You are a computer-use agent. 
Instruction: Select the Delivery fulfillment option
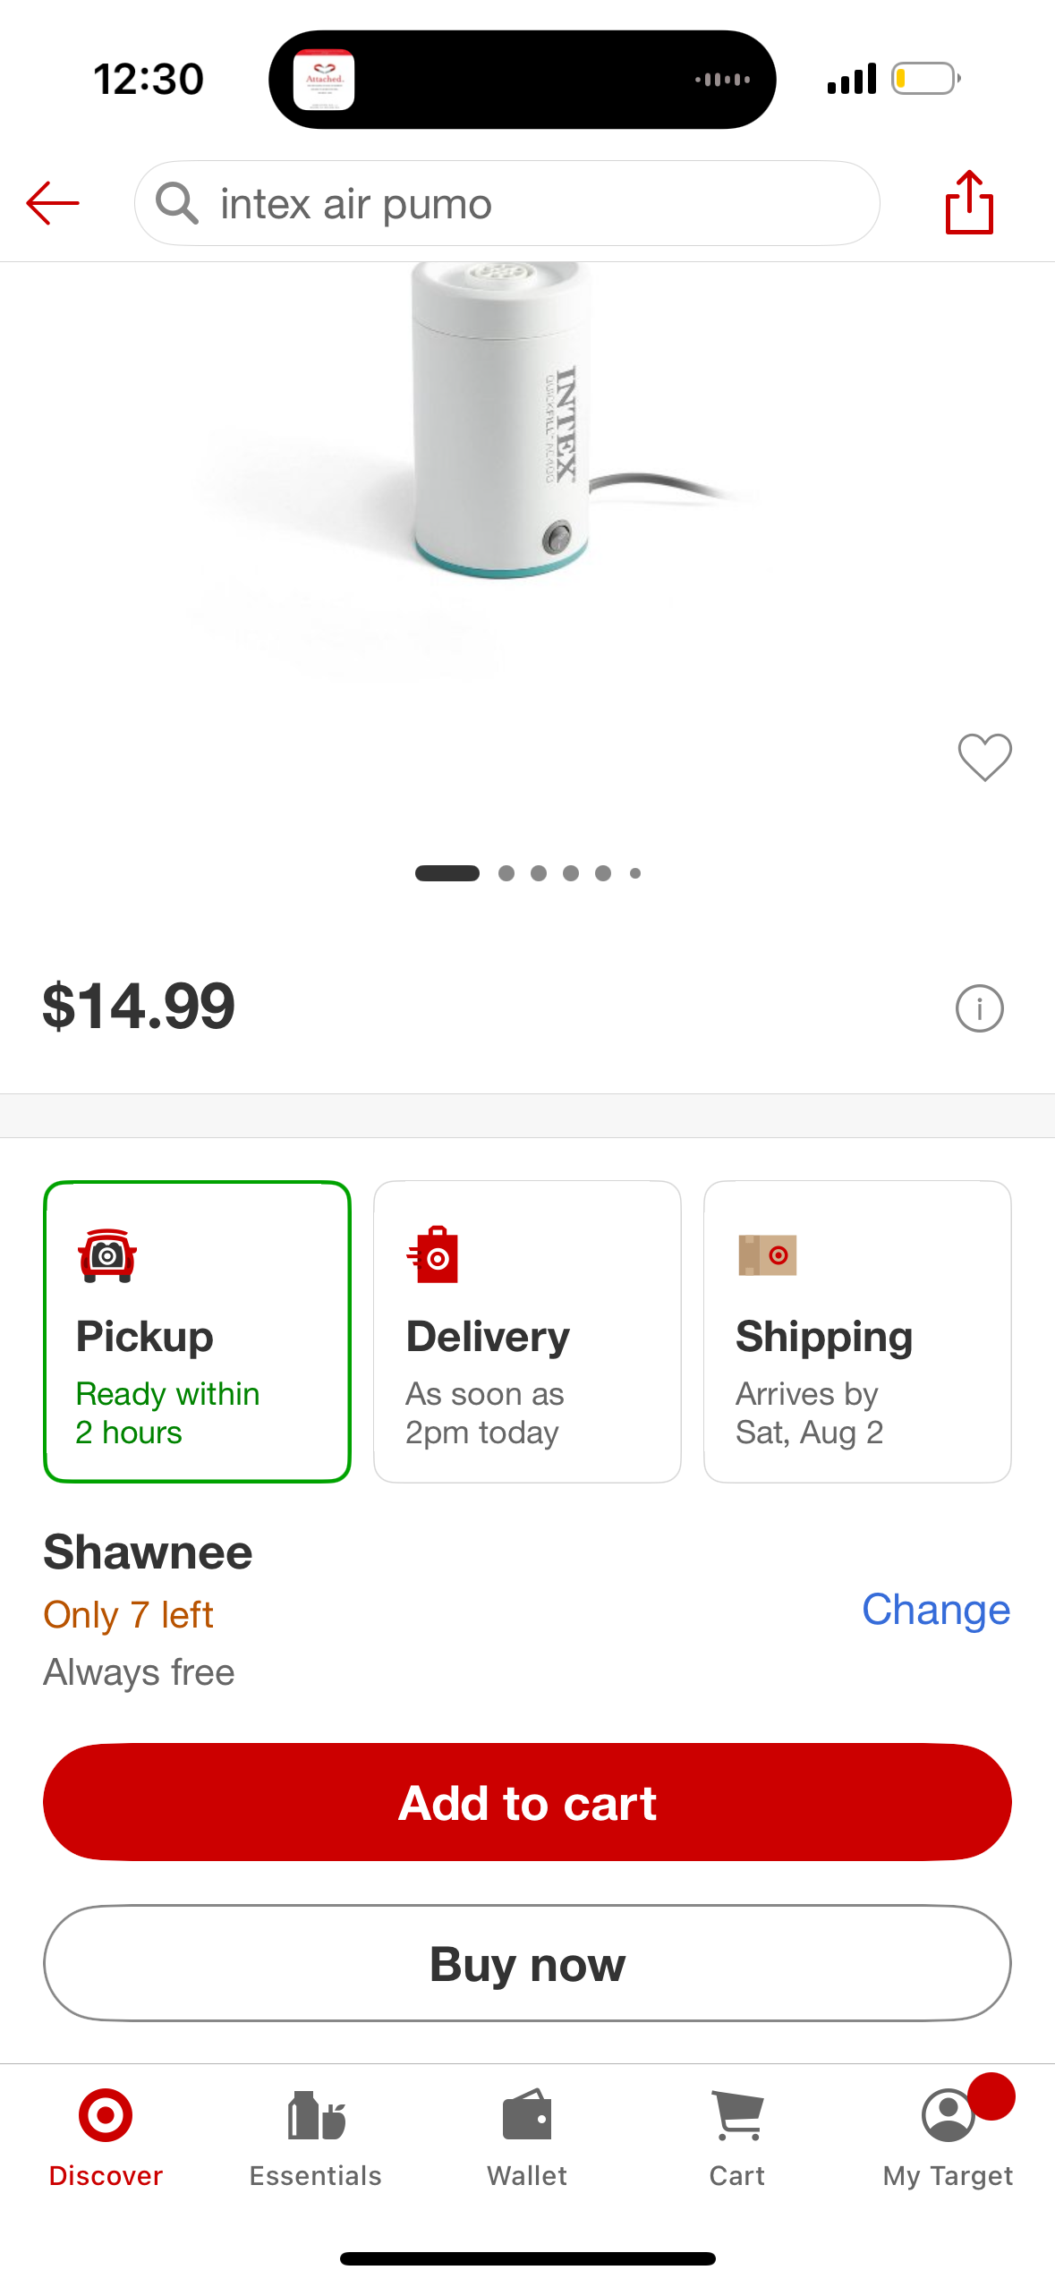pos(527,1331)
